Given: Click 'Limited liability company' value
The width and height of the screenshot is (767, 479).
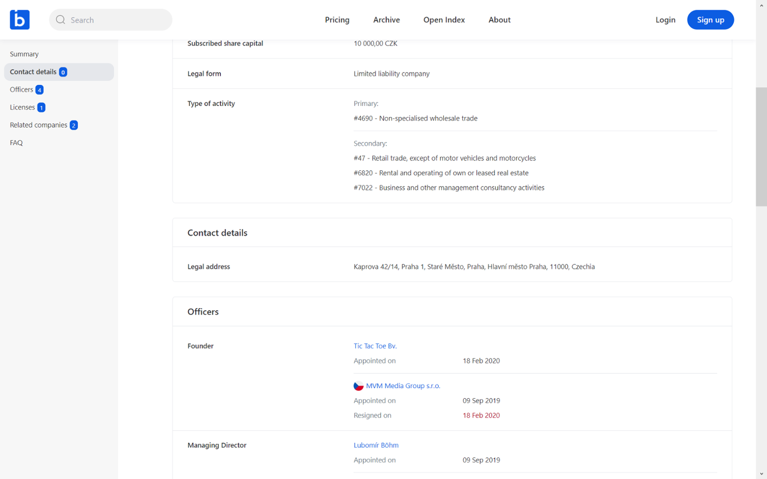Looking at the screenshot, I should click(391, 74).
